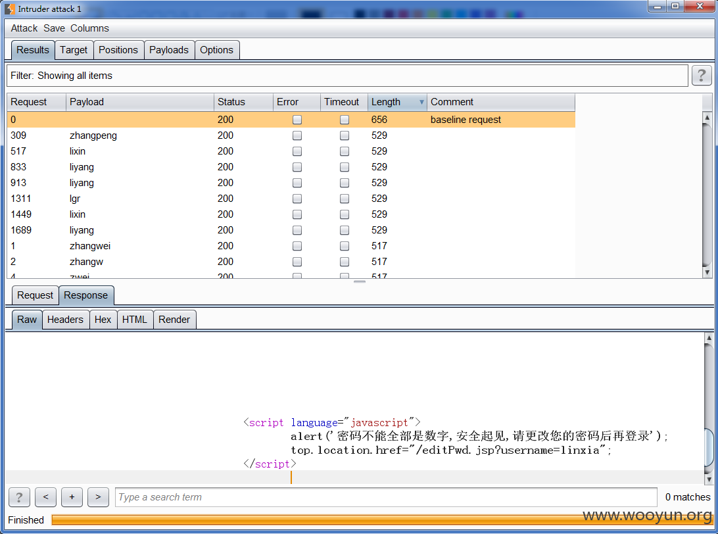This screenshot has height=534, width=718.
Task: Sort by Error column header
Action: pos(297,102)
